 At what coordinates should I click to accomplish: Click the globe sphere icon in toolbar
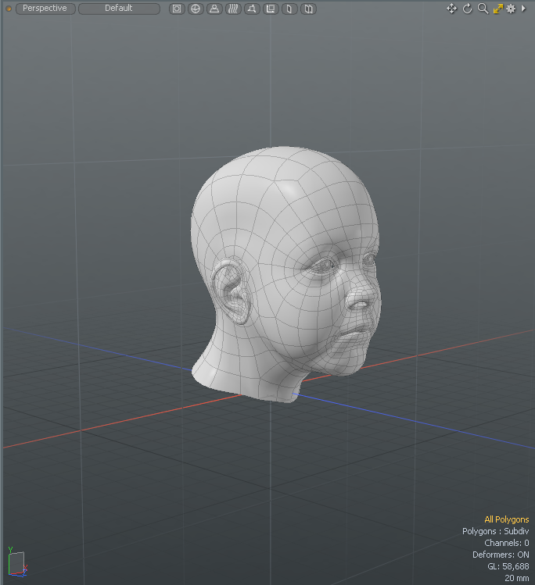196,9
